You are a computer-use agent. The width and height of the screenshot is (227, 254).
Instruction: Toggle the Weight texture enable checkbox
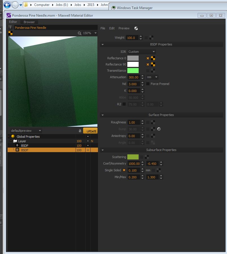(146, 38)
